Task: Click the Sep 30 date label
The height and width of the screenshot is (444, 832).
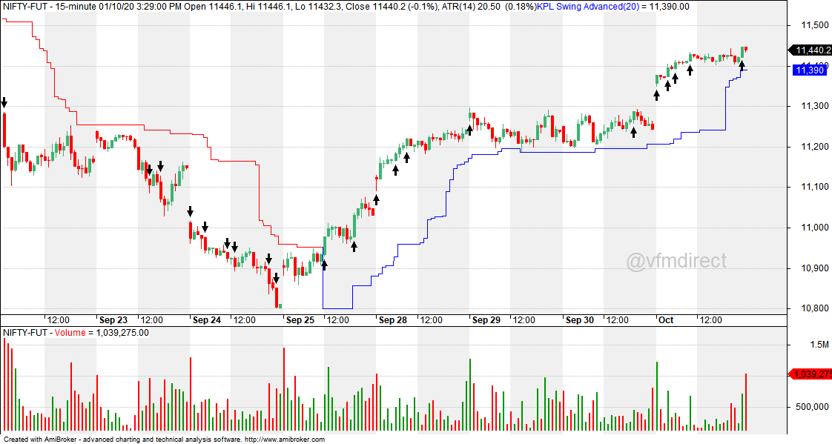Action: (x=579, y=320)
